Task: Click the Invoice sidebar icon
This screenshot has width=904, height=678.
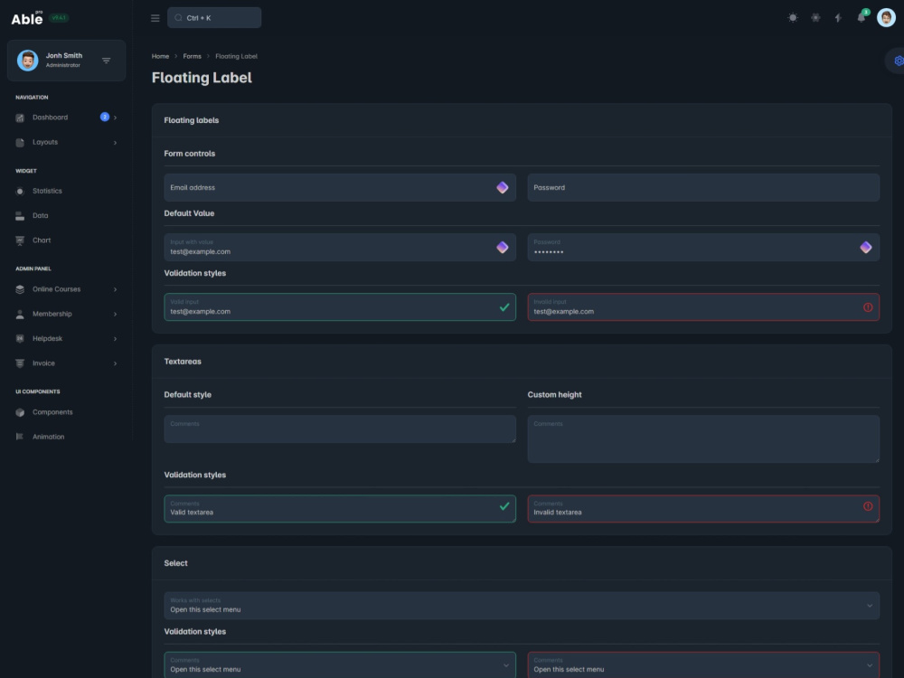Action: point(20,363)
